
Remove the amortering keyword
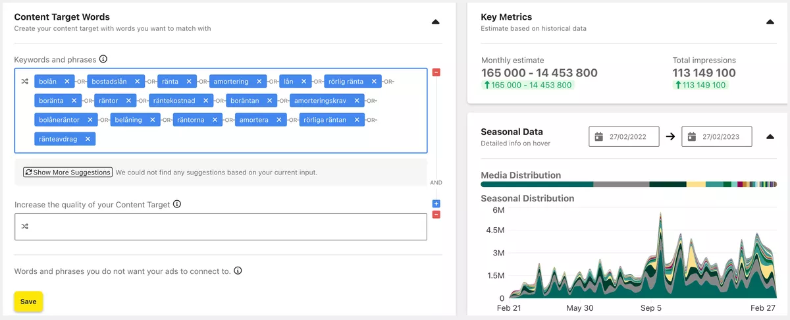pyautogui.click(x=259, y=82)
